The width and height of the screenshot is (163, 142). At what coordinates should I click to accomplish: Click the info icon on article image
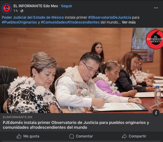pos(156,113)
